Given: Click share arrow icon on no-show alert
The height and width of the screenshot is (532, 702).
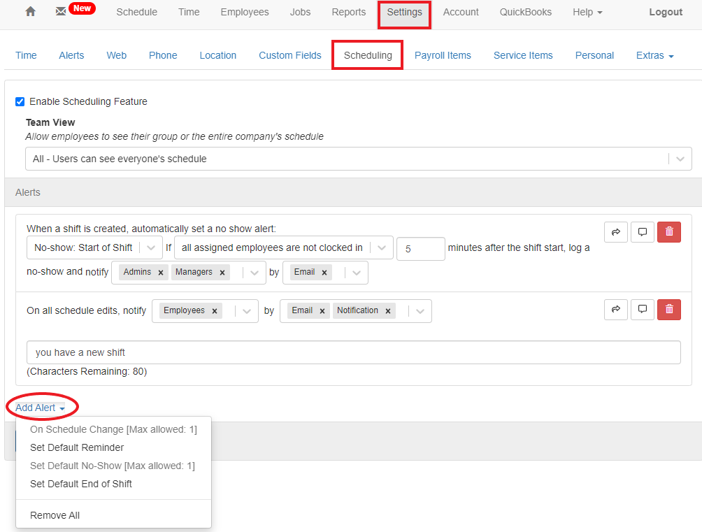Looking at the screenshot, I should click(615, 232).
